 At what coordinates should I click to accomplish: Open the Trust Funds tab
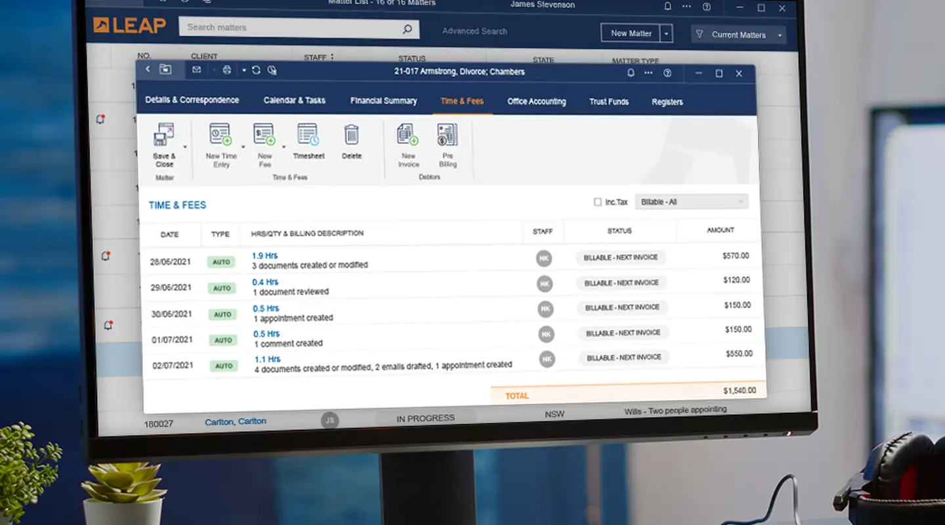609,102
